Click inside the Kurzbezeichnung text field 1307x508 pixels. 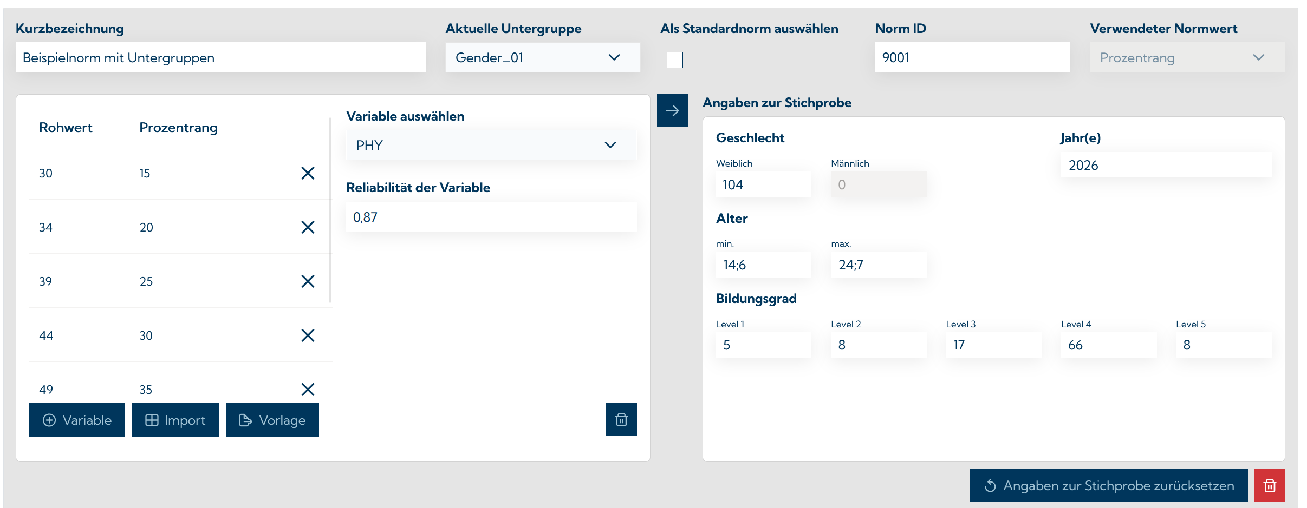coord(221,57)
